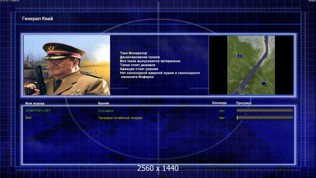Click 'Танковый китайский генерал' army entry
The image size is (316, 178).
pyautogui.click(x=120, y=118)
